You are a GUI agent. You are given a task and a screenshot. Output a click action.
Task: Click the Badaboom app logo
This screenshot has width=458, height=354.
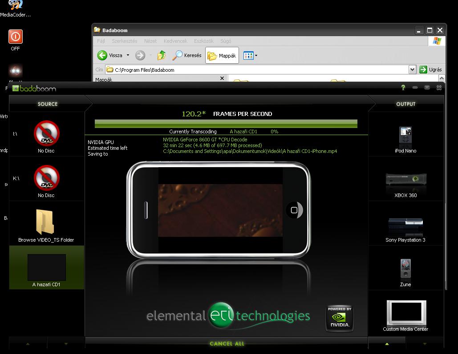(34, 88)
